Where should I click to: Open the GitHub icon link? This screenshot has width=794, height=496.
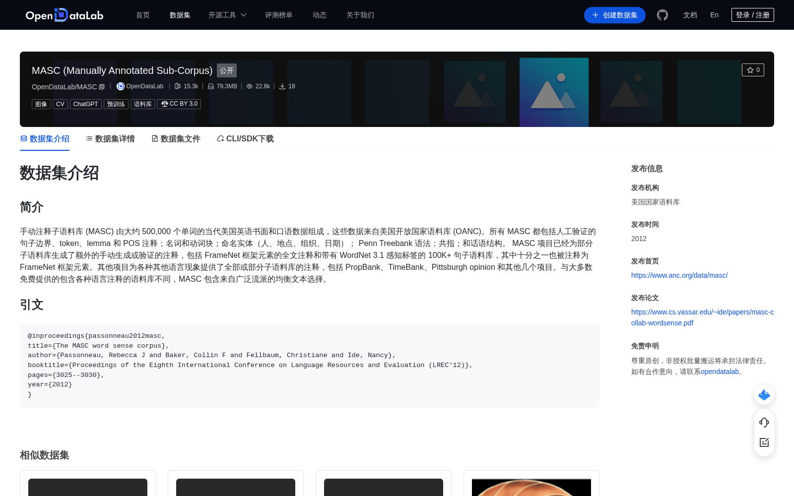(x=662, y=15)
